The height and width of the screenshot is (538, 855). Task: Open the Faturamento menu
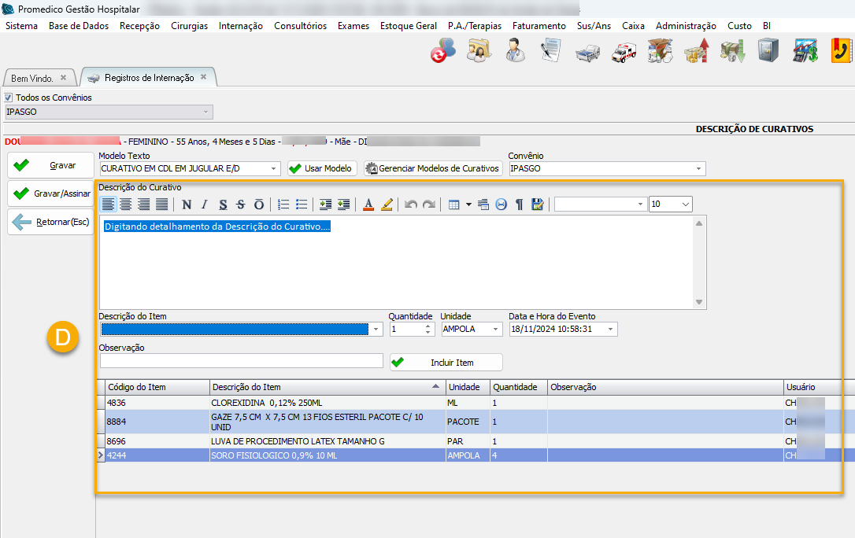pos(539,26)
